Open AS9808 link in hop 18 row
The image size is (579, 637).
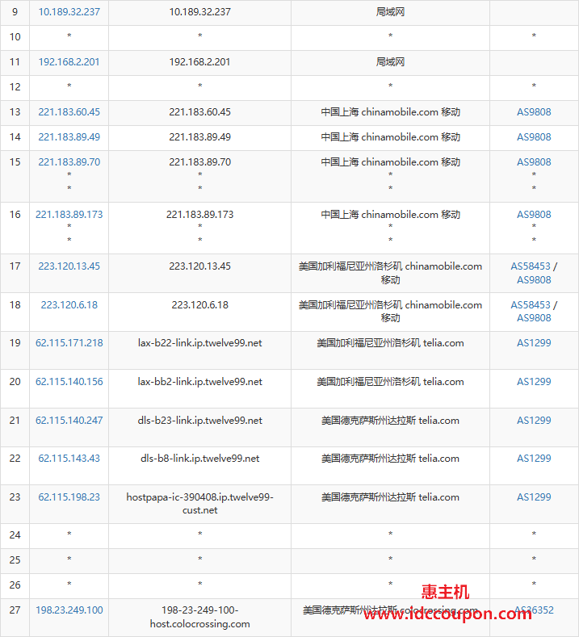click(534, 317)
